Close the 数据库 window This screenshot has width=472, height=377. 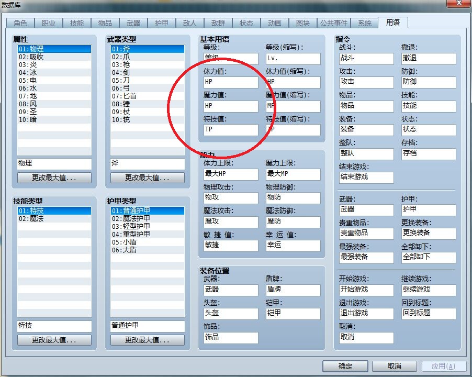click(x=459, y=3)
